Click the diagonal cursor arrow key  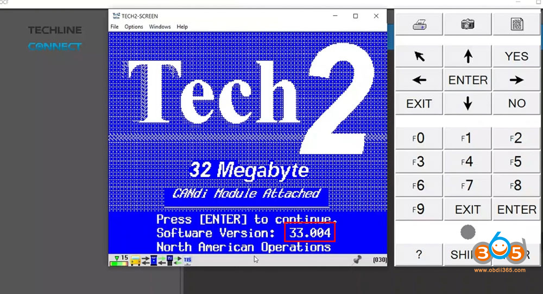tap(419, 56)
